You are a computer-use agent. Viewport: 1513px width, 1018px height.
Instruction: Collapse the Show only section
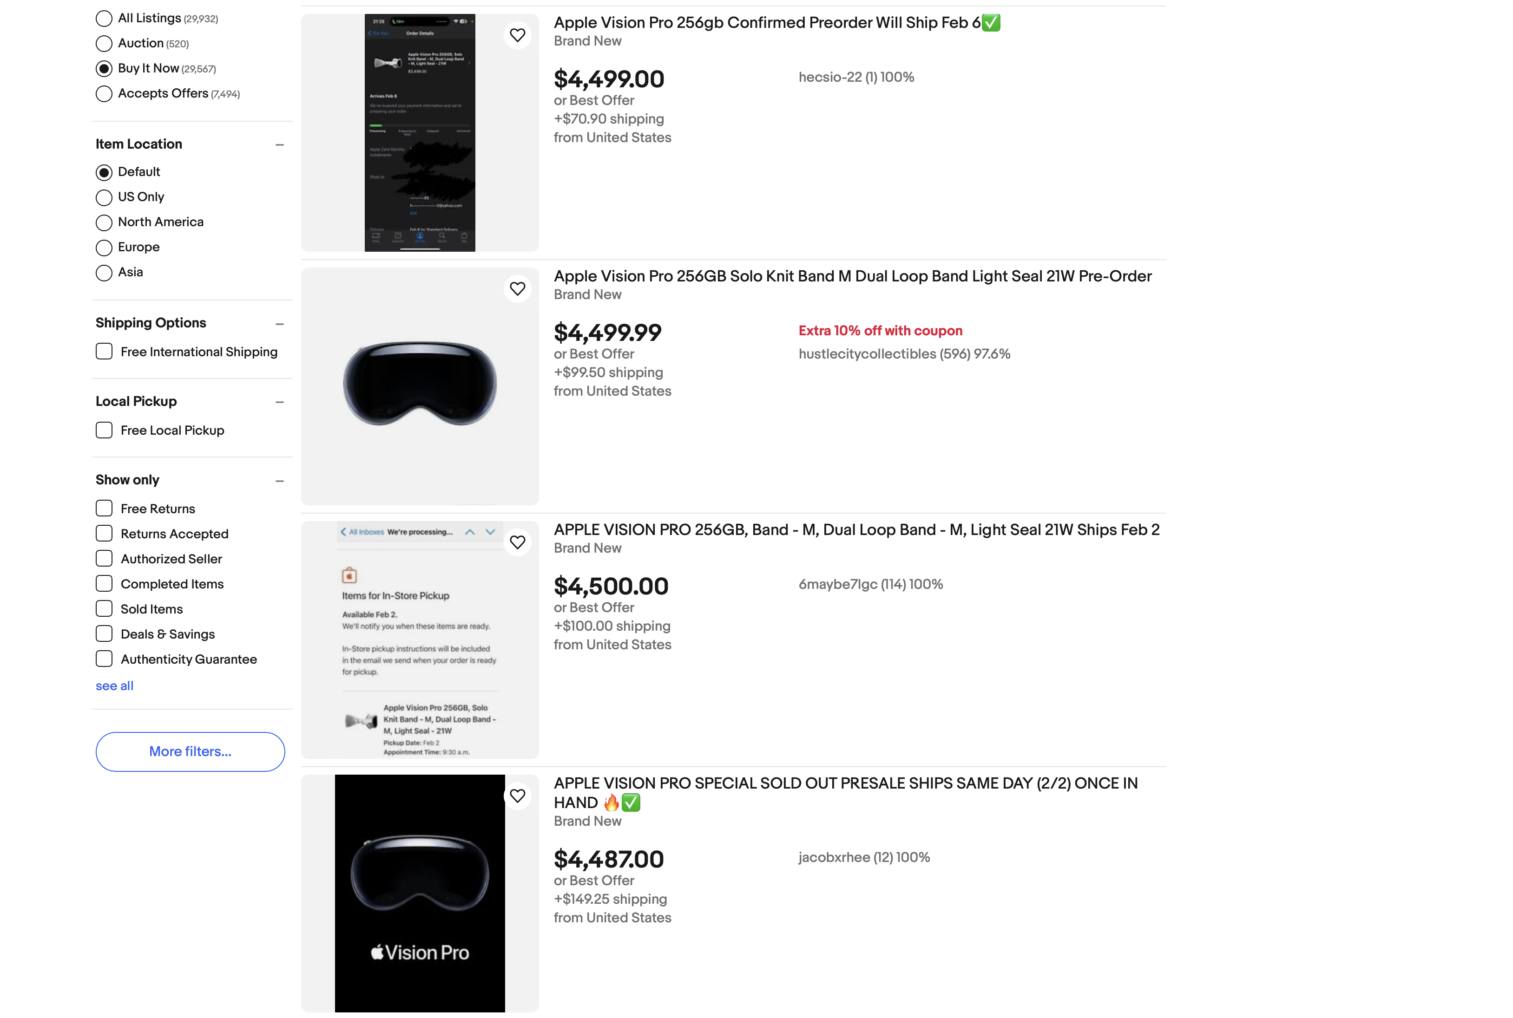(279, 480)
